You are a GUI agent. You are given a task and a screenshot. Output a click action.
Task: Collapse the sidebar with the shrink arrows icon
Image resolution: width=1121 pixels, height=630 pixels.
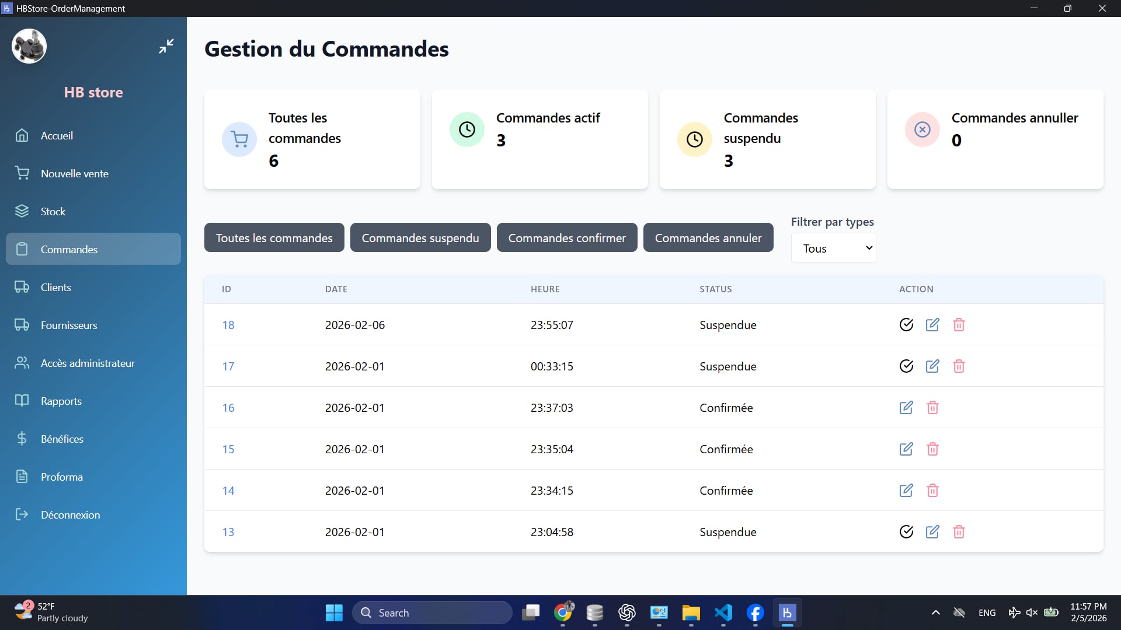pyautogui.click(x=166, y=45)
